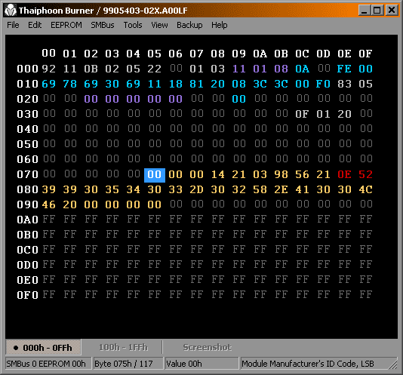This screenshot has height=375, width=403.
Task: Open the SMBus menu
Action: click(x=103, y=25)
